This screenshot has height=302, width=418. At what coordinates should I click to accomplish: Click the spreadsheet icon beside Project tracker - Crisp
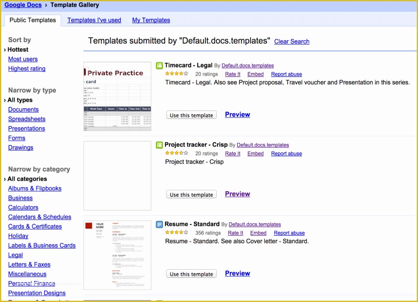tap(159, 145)
